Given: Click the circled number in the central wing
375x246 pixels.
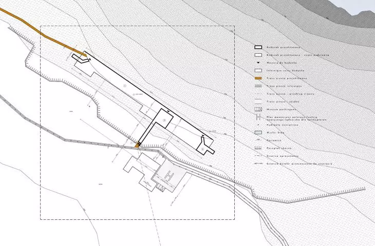Looking at the screenshot, I should (x=164, y=120).
